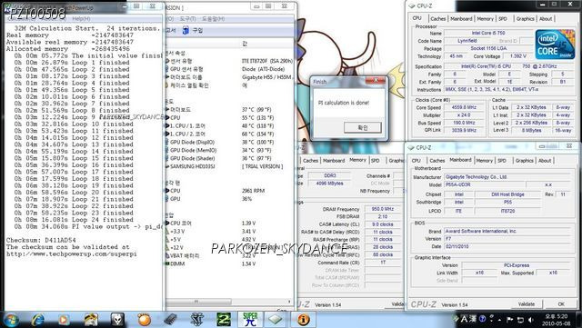Click the network status tray icon
This screenshot has width=582, height=328.
[520, 320]
